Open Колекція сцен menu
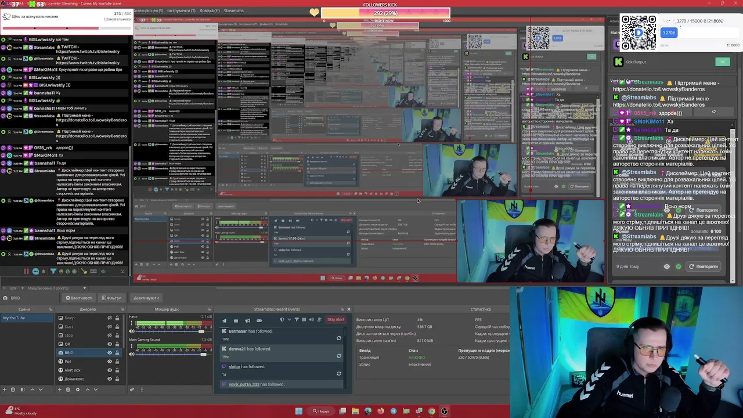 [148, 10]
